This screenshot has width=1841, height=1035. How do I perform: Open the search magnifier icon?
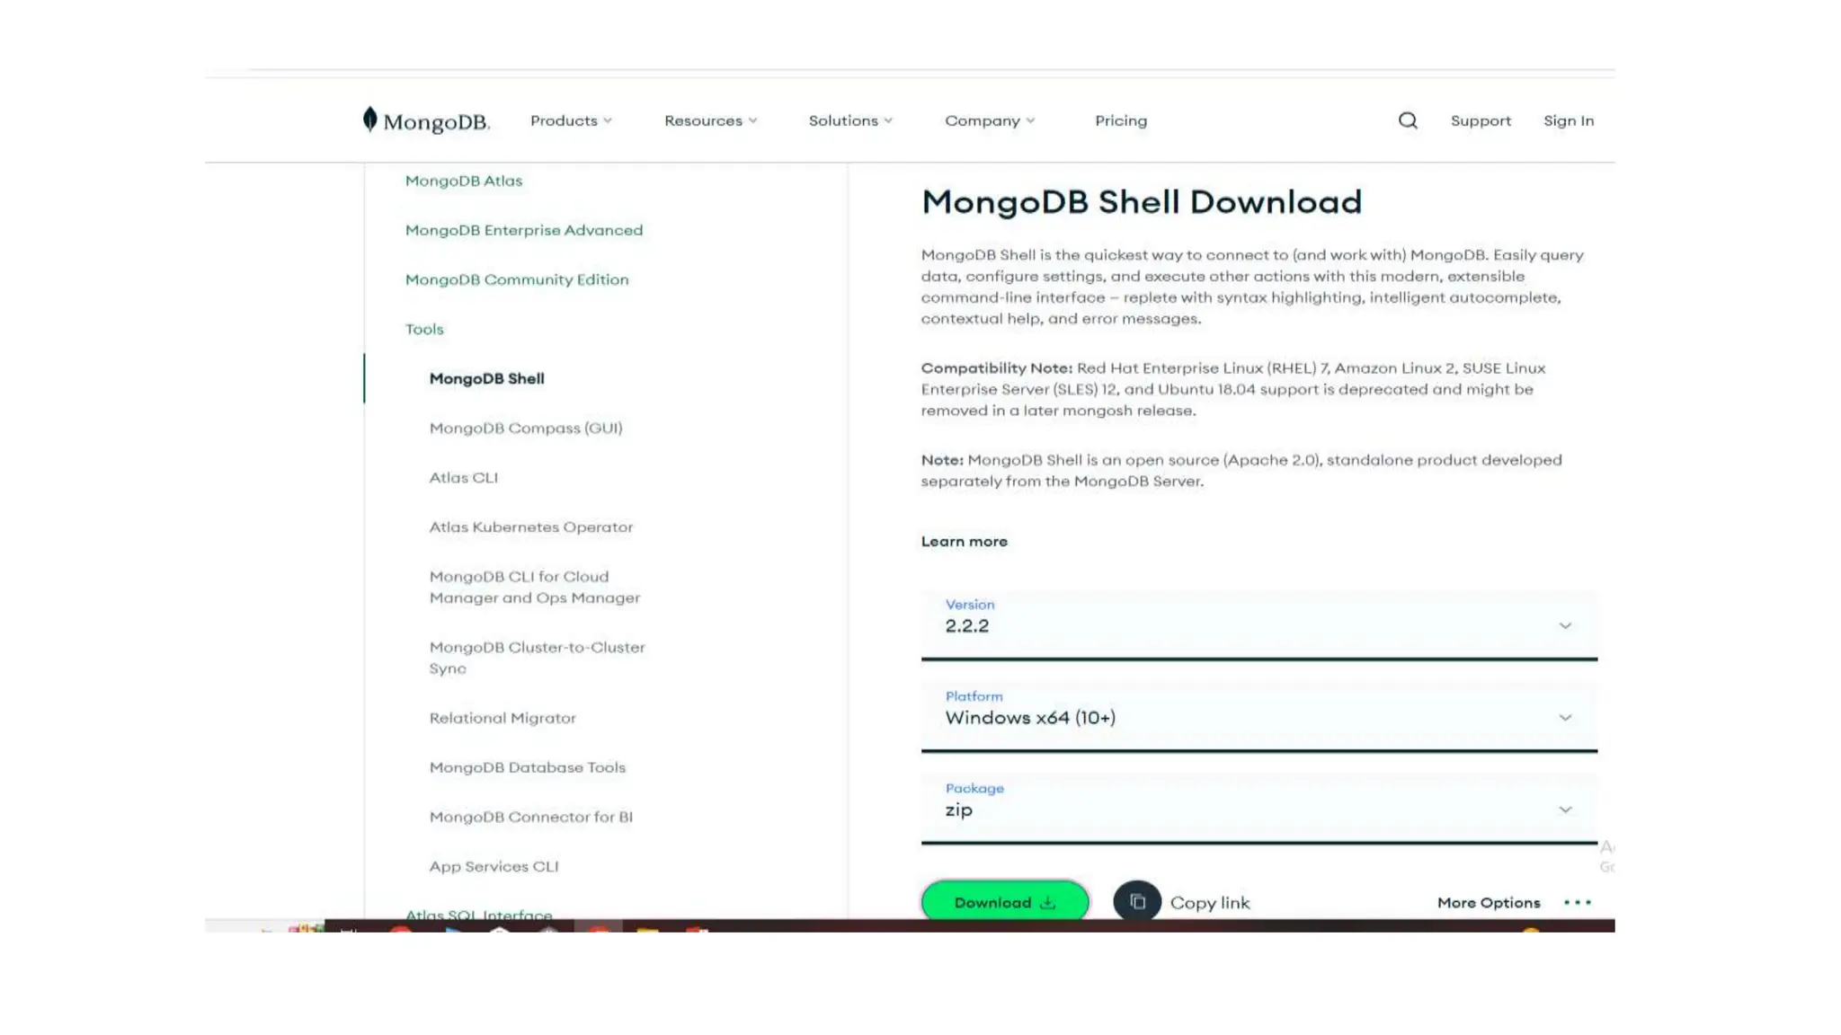[x=1408, y=120]
